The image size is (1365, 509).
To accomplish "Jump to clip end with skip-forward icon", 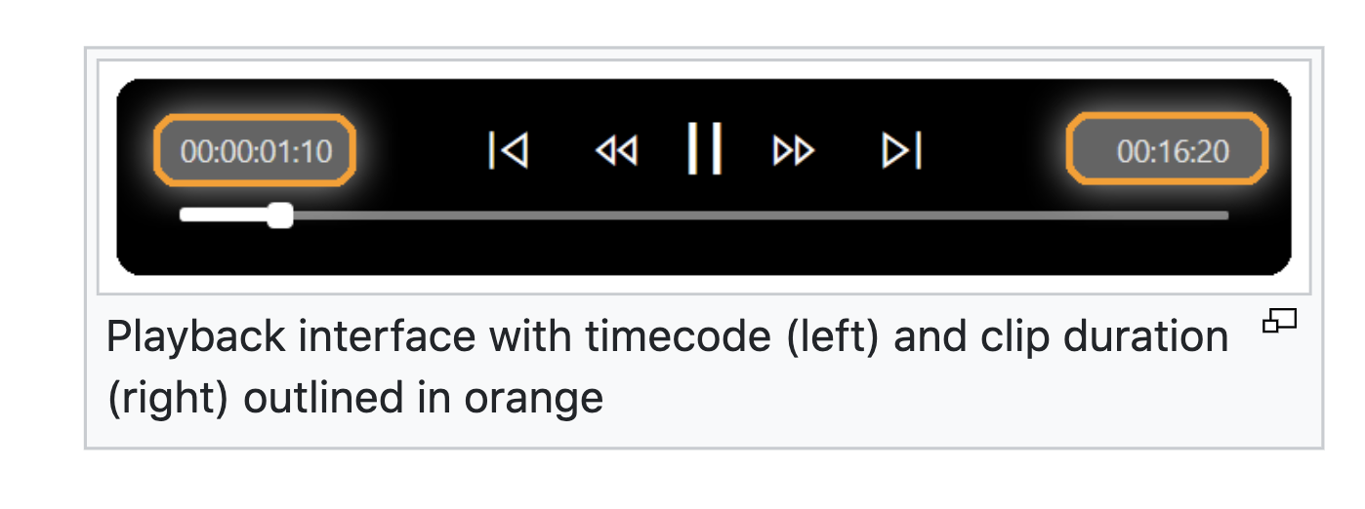I will click(902, 151).
